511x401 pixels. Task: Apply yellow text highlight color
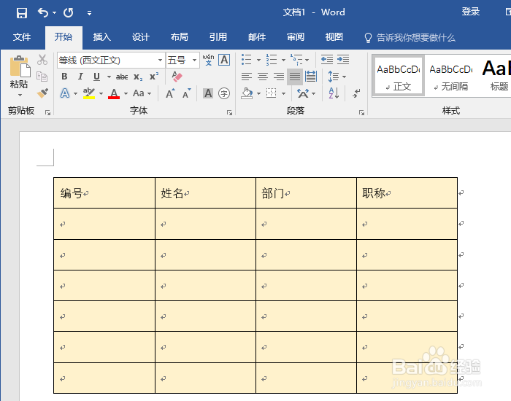(x=89, y=94)
